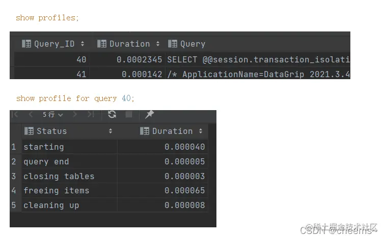Jump to last page arrow
This screenshot has width=385, height=239.
[91, 114]
